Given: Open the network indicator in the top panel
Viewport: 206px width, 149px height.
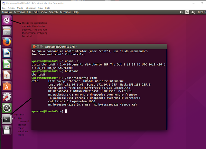Looking at the screenshot, I should (181, 12).
